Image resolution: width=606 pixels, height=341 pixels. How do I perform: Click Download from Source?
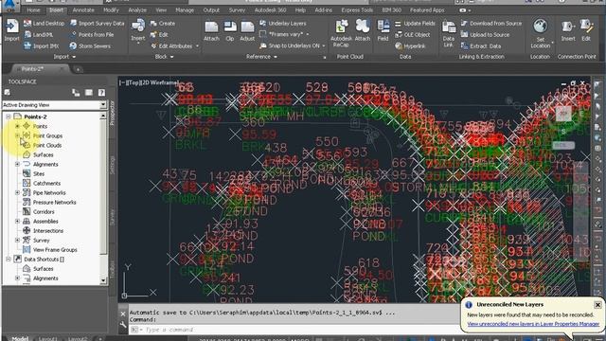click(x=491, y=23)
